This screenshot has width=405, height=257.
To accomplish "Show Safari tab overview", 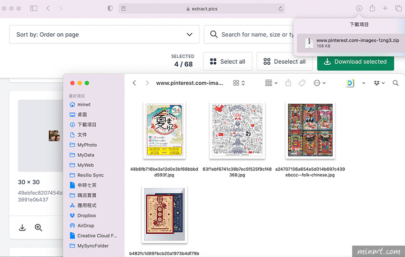I will click(398, 8).
